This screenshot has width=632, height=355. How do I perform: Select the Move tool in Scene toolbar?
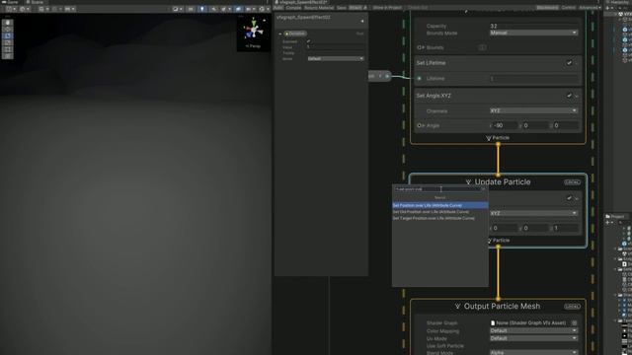[x=7, y=30]
